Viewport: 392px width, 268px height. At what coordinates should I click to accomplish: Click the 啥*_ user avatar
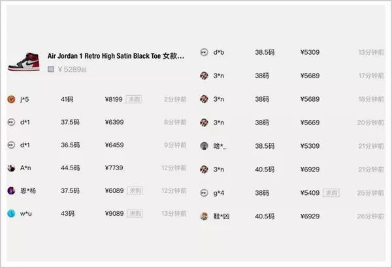point(204,146)
